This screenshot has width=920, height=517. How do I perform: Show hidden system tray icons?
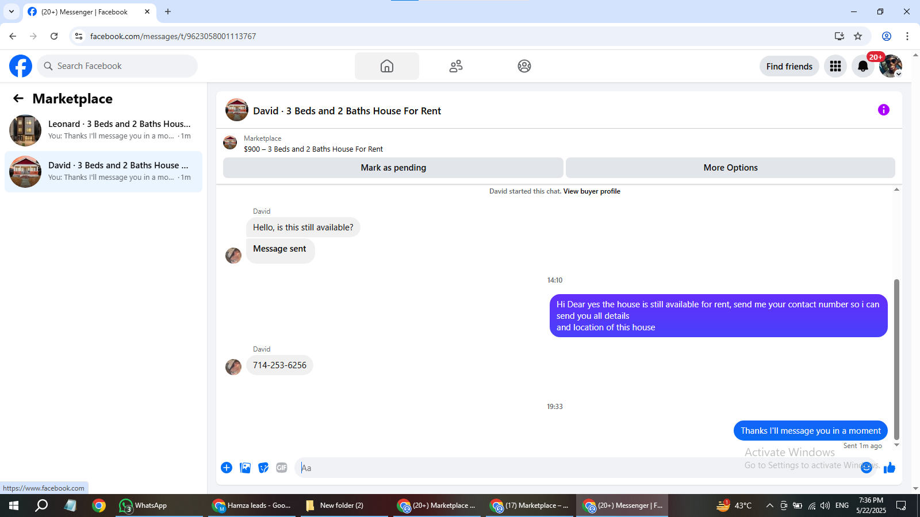[x=770, y=506]
